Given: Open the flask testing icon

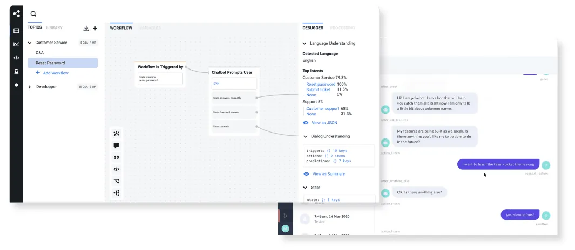Looking at the screenshot, I should click(x=16, y=71).
